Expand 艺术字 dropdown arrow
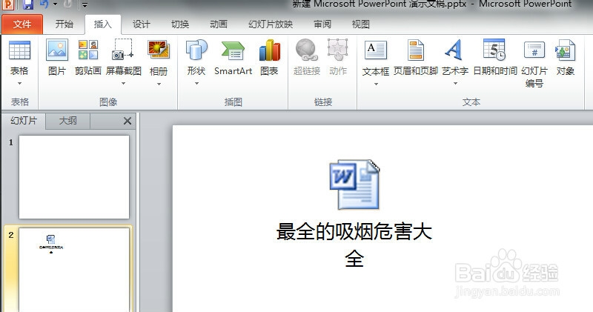This screenshot has width=593, height=312. point(455,84)
